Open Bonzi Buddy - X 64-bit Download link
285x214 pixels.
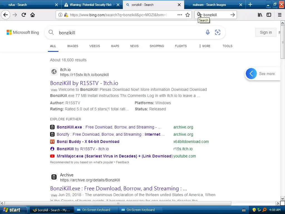[88, 142]
